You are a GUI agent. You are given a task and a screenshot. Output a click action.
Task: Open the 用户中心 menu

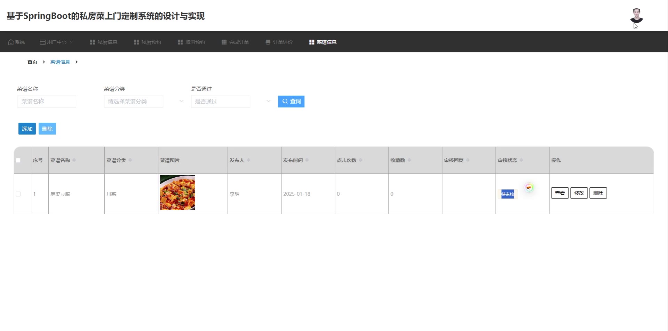point(56,42)
